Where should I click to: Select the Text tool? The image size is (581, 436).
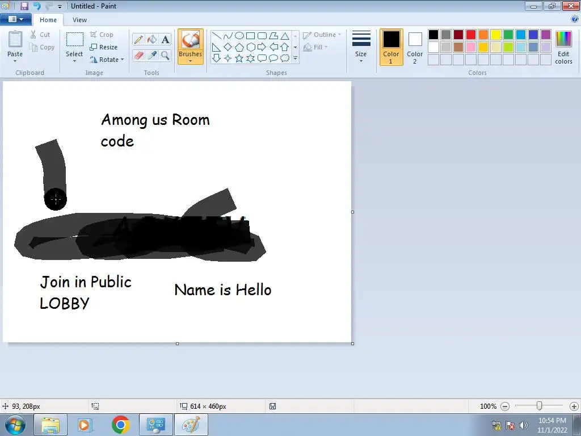(165, 39)
